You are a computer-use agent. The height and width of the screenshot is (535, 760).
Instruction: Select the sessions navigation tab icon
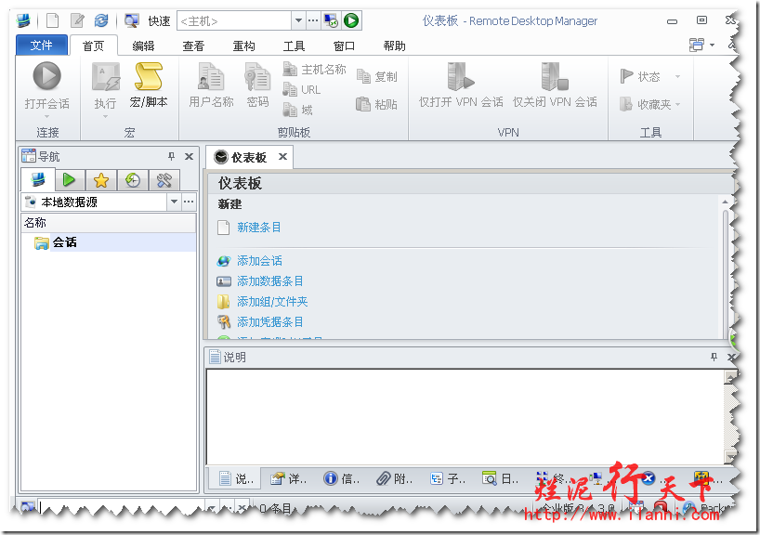click(x=38, y=180)
